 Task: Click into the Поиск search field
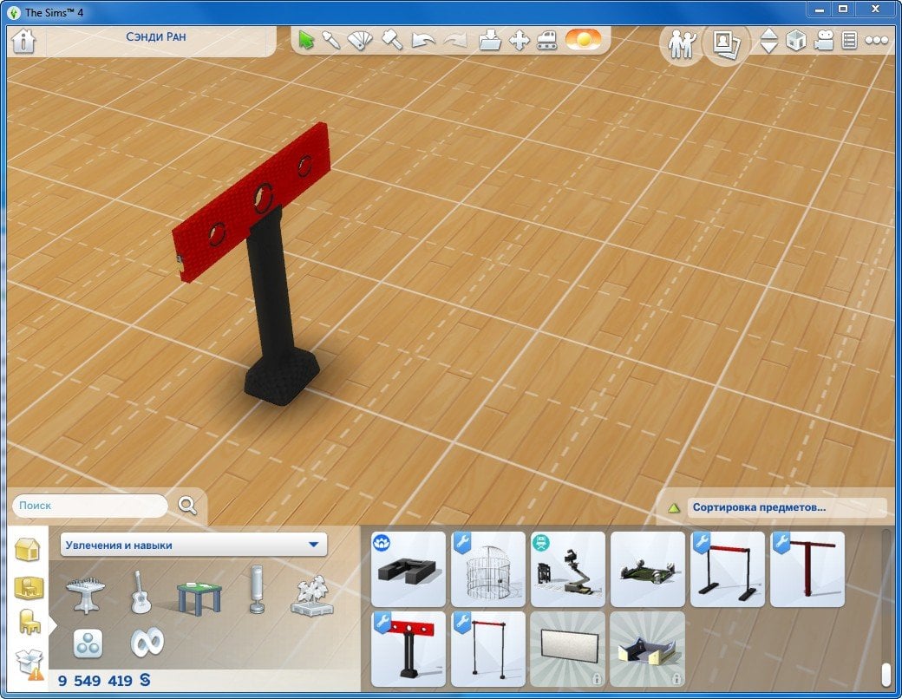click(x=90, y=506)
